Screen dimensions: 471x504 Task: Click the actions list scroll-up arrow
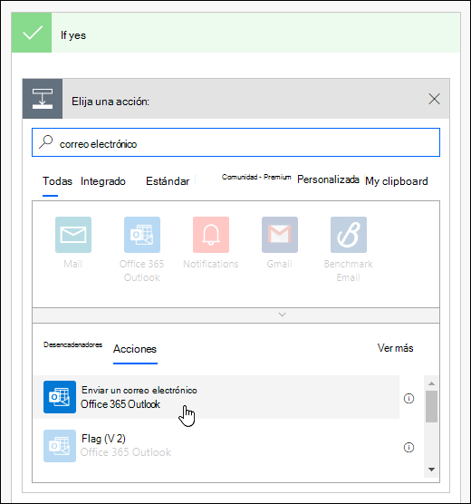tap(431, 383)
